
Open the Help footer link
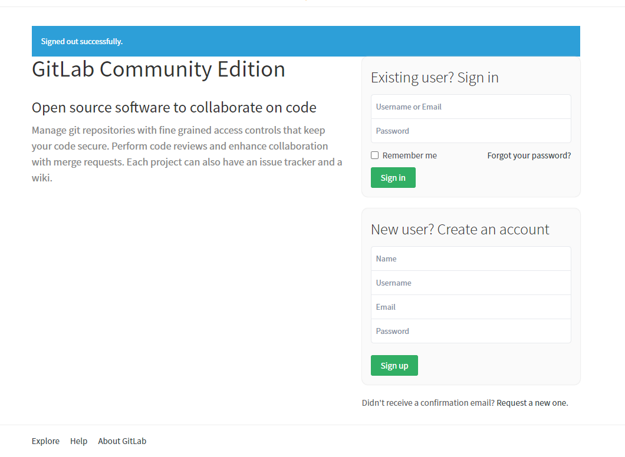click(x=78, y=441)
